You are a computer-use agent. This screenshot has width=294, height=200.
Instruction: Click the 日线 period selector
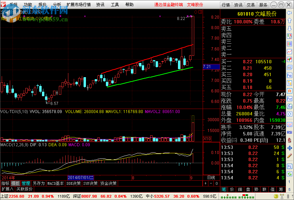point(211,177)
